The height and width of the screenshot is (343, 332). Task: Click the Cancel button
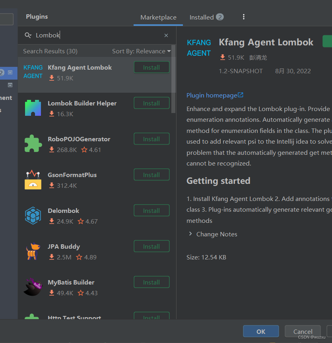[x=303, y=331]
